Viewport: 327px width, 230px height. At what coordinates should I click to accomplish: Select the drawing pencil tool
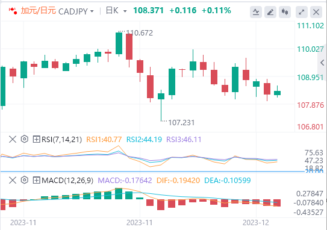270,12
